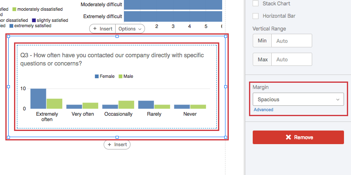Click the red Remove button
Screen dimensions: 351x175
[298, 137]
